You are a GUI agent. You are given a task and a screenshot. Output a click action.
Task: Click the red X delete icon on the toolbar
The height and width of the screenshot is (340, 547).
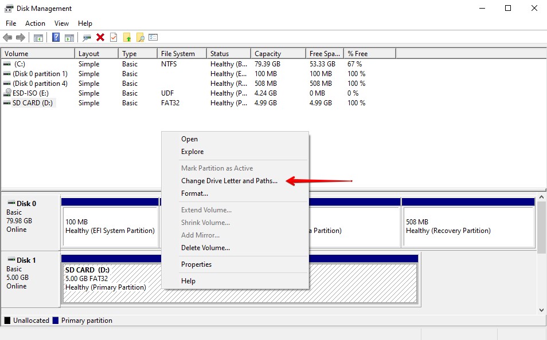coord(100,37)
